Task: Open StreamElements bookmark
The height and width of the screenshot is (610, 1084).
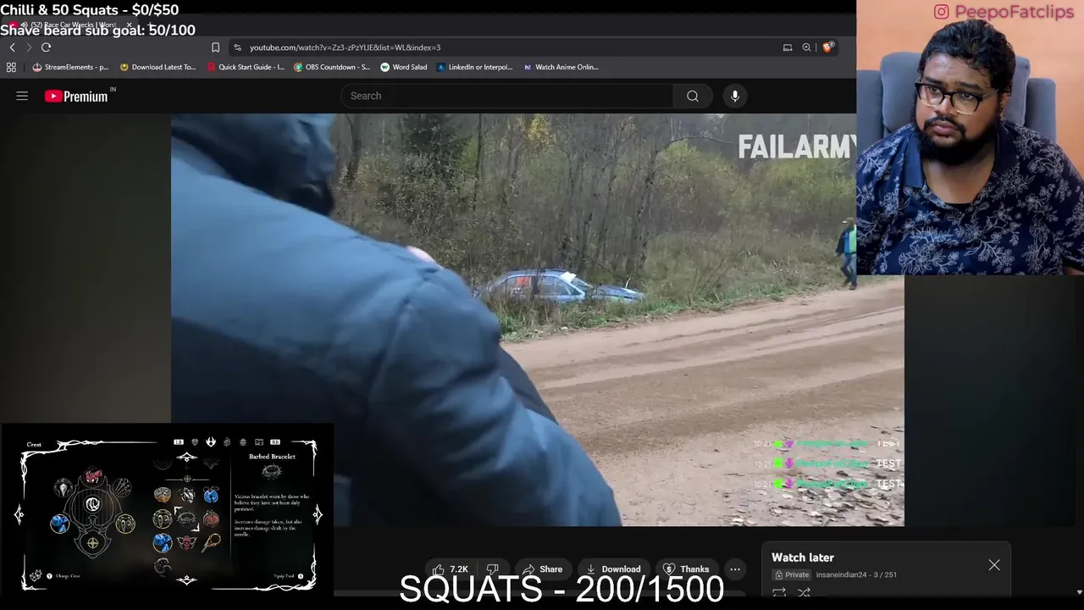Action: tap(70, 67)
